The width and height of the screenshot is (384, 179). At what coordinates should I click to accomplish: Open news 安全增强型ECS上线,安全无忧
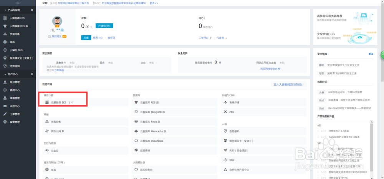343,65
